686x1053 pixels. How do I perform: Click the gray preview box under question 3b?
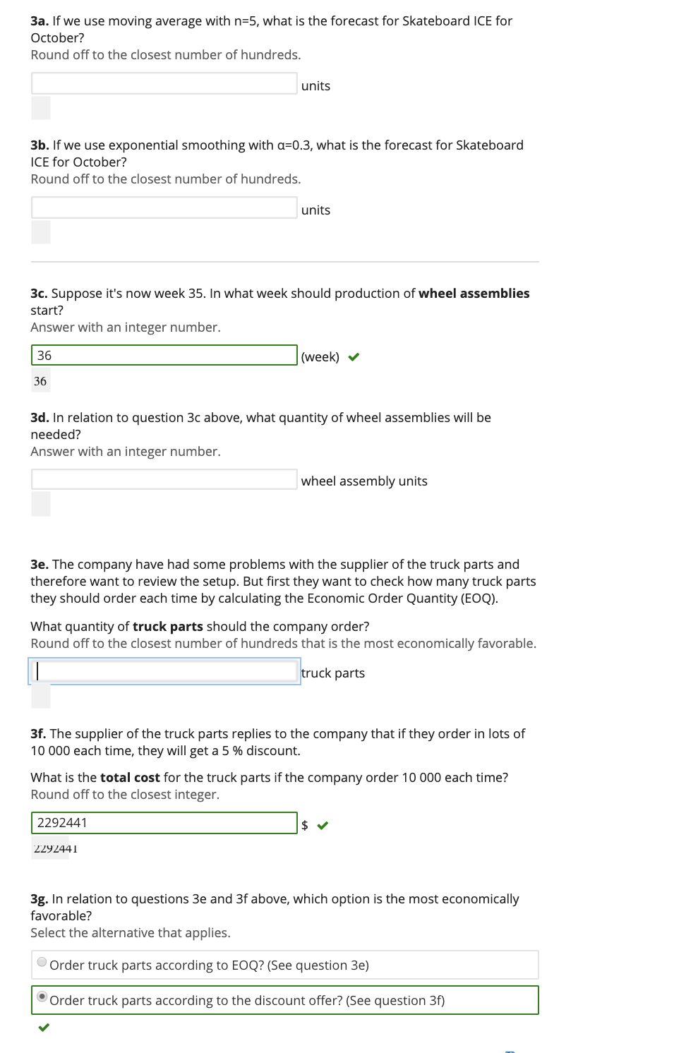(40, 233)
